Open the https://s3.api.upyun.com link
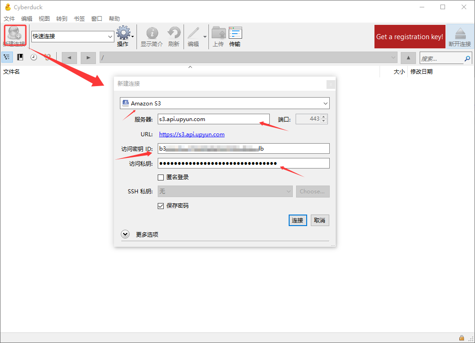The image size is (475, 343). click(192, 134)
